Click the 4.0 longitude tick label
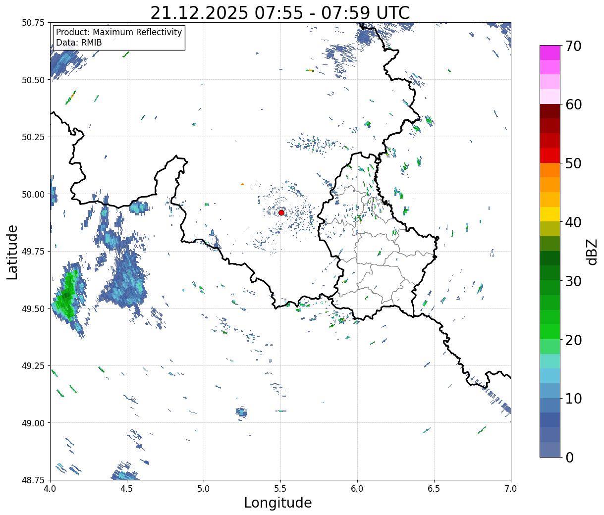Image resolution: width=604 pixels, height=515 pixels. 50,489
